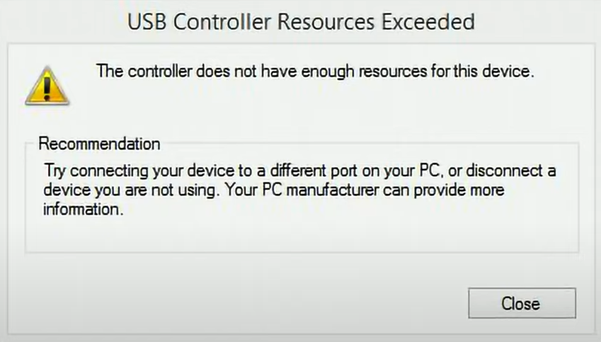Click 'enough resources' in the error message
The image size is (601, 342).
[x=364, y=72]
